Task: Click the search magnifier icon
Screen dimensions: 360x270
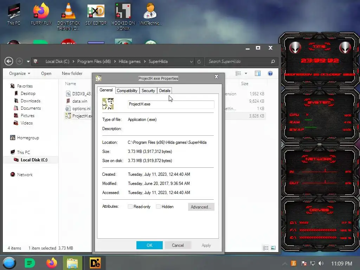Action: click(x=273, y=62)
